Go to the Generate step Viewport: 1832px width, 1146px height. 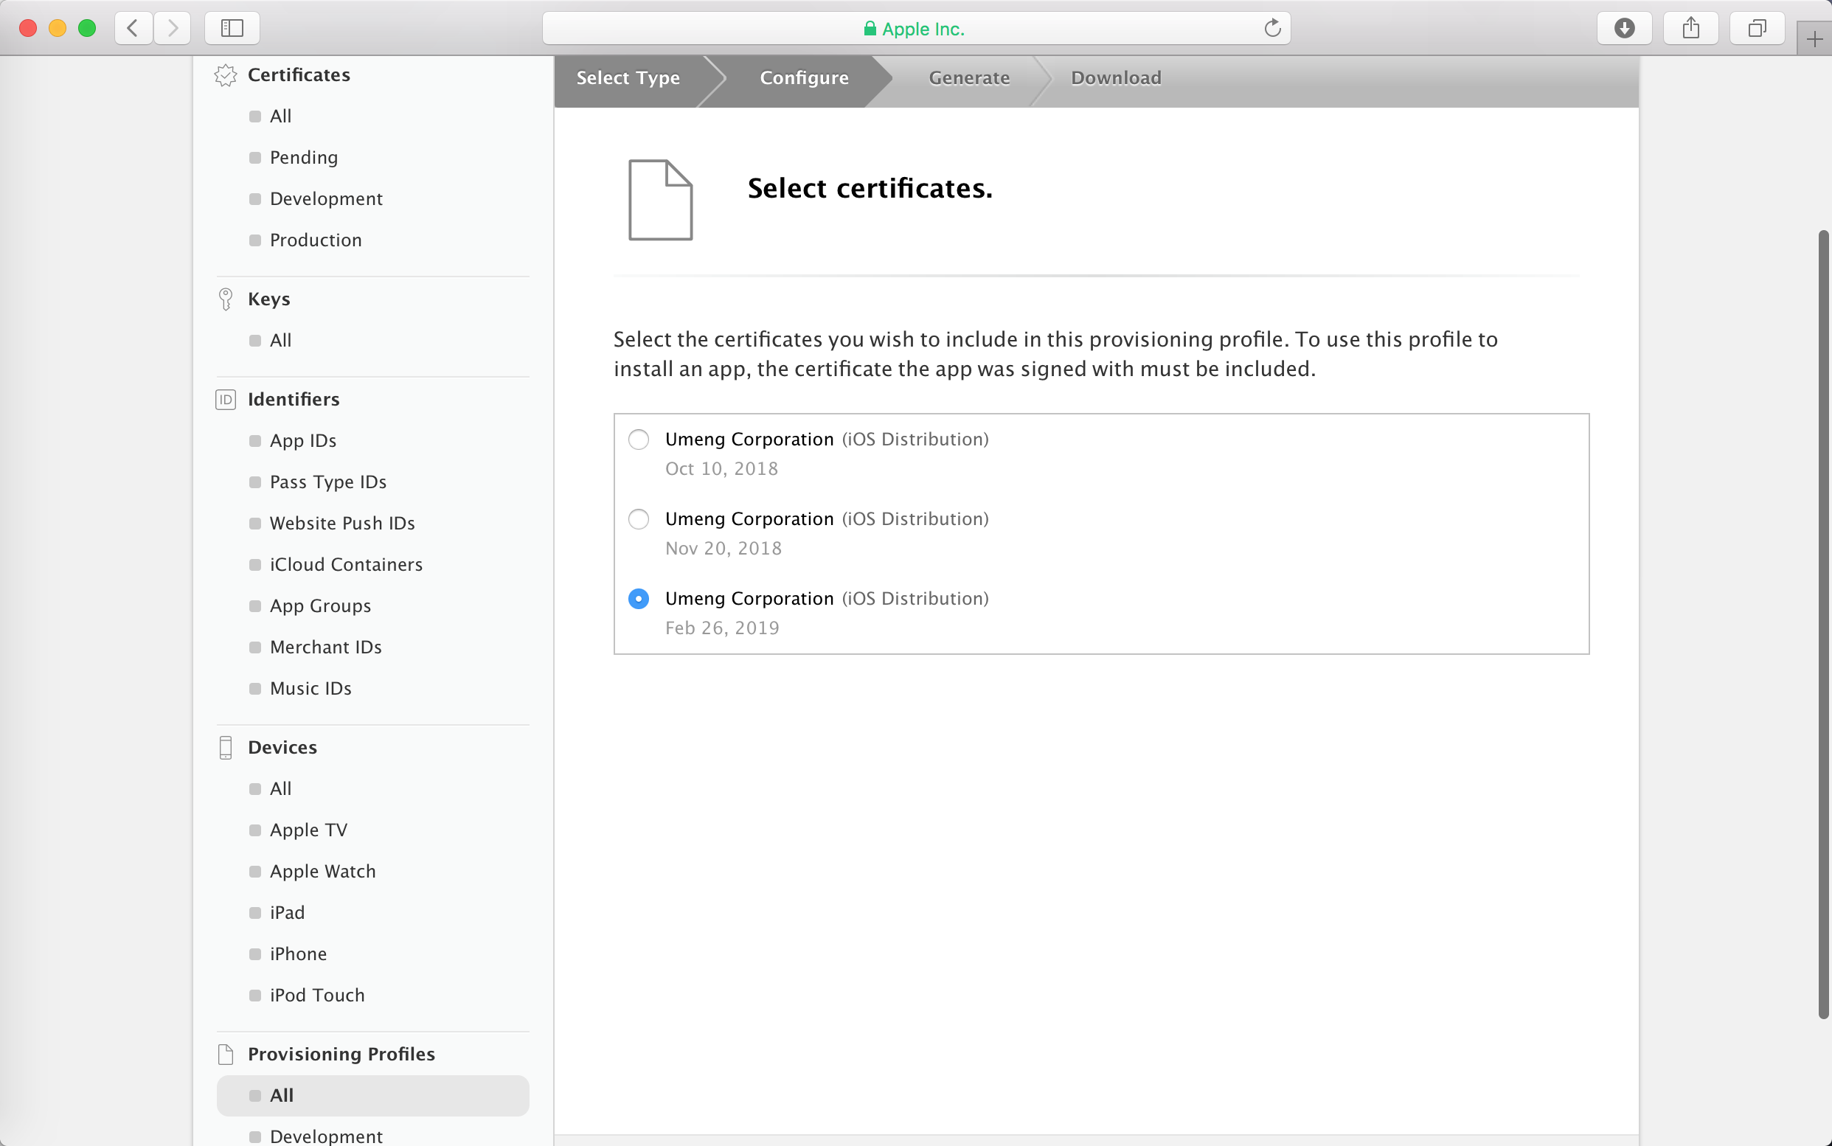(x=969, y=78)
